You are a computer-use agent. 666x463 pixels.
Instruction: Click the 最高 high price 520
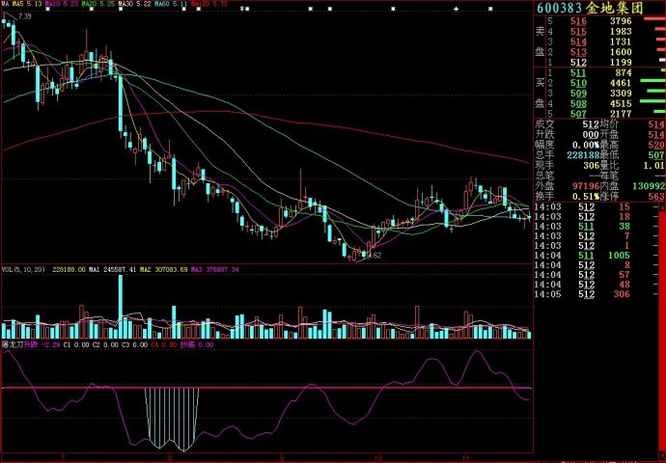click(x=656, y=145)
